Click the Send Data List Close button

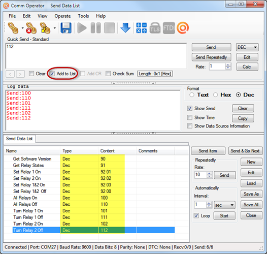[251, 215]
